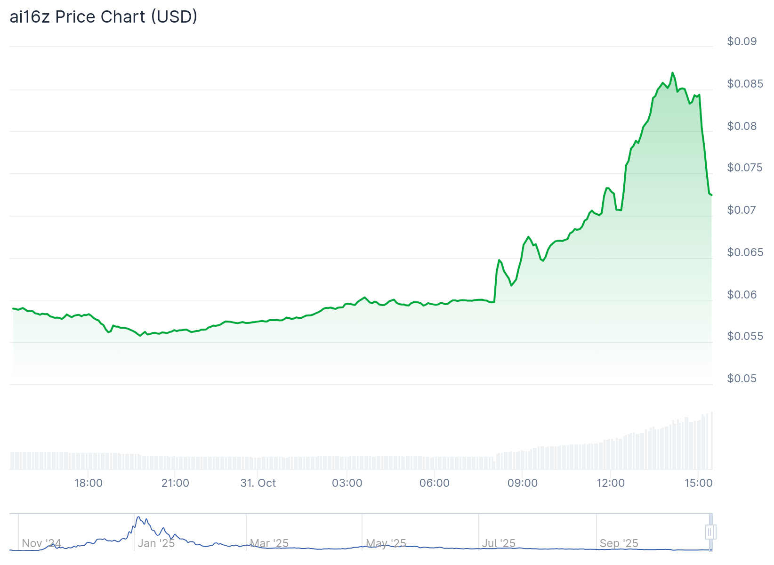
Task: Jump to Nov '24 in navigator
Action: coord(41,543)
